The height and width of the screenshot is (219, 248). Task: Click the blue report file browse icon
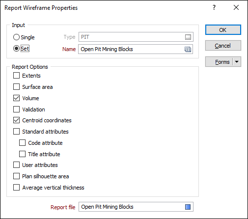(188, 207)
